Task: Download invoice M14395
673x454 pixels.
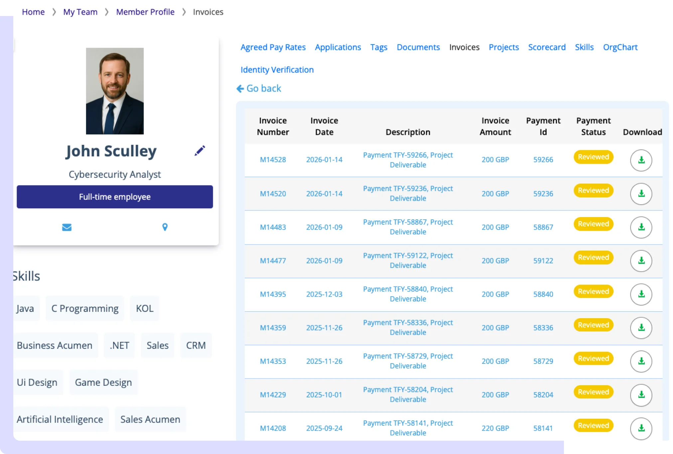Action: (641, 294)
